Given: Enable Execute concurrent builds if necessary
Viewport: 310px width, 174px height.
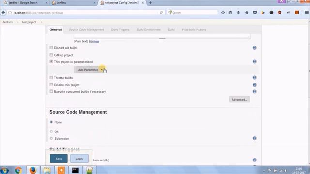Looking at the screenshot, I should 51,91.
